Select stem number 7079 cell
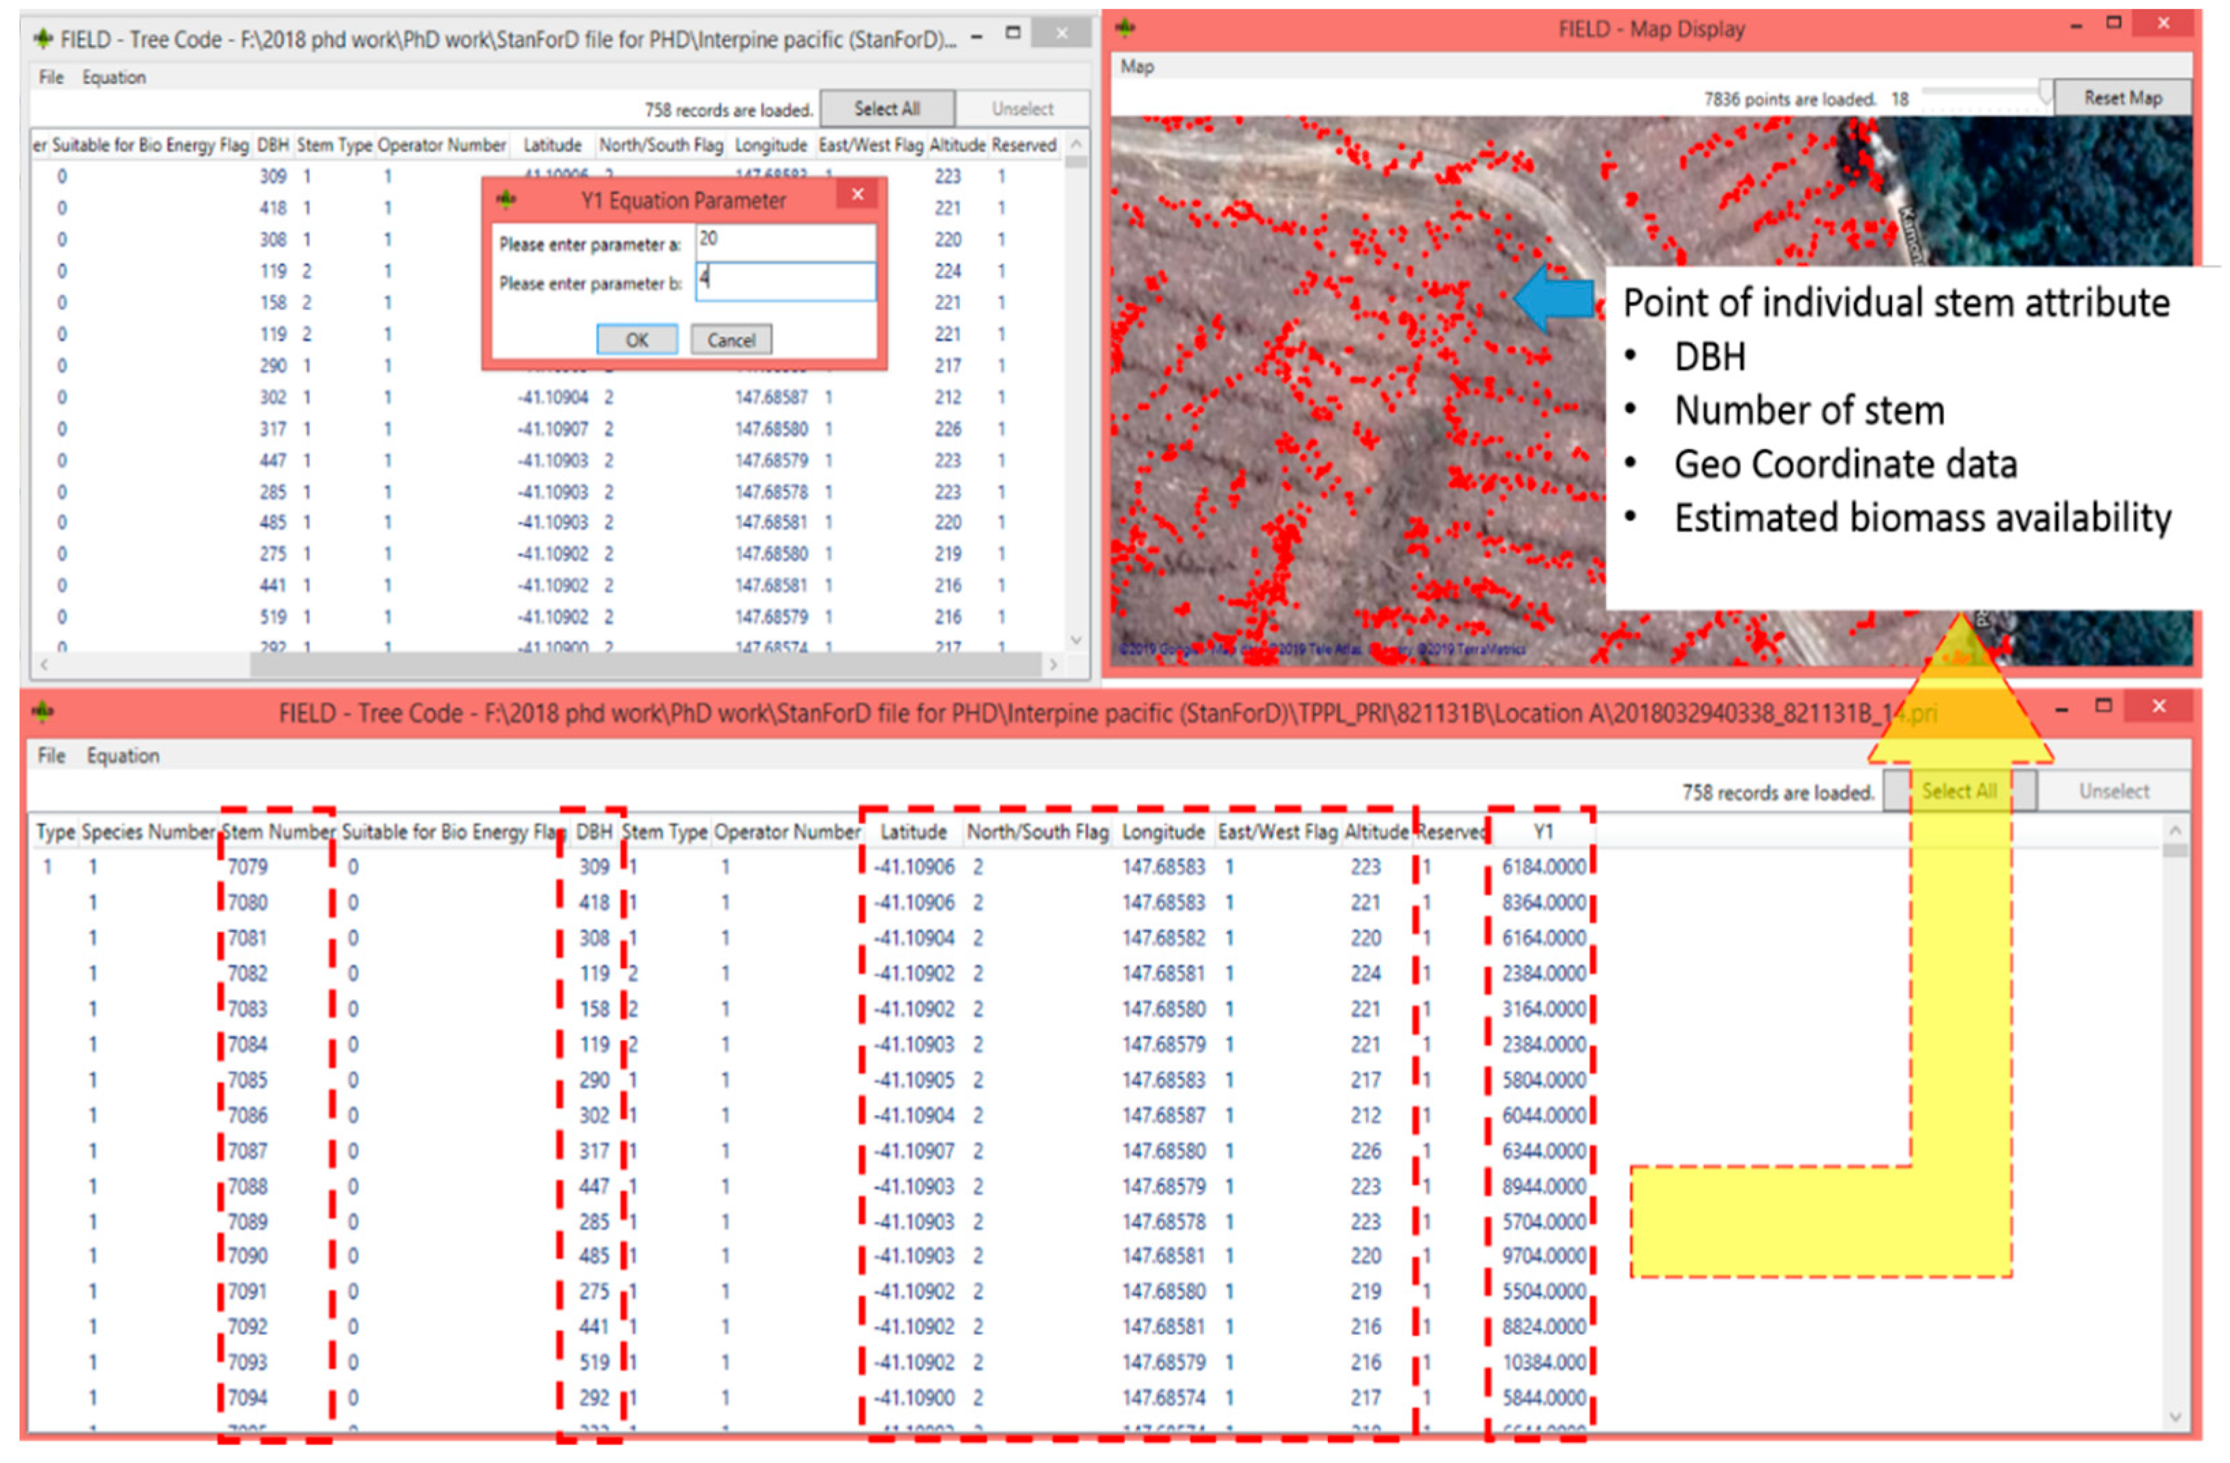The image size is (2230, 1463). [x=247, y=867]
